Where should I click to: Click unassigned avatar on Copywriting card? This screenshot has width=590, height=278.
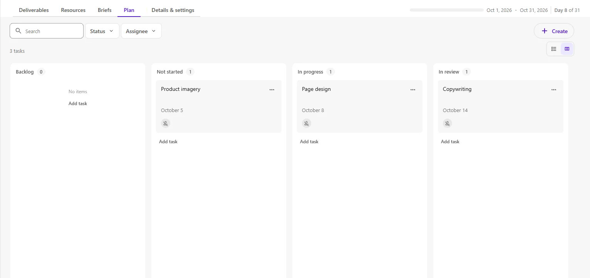(448, 123)
